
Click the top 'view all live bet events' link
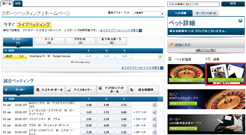[119, 30]
